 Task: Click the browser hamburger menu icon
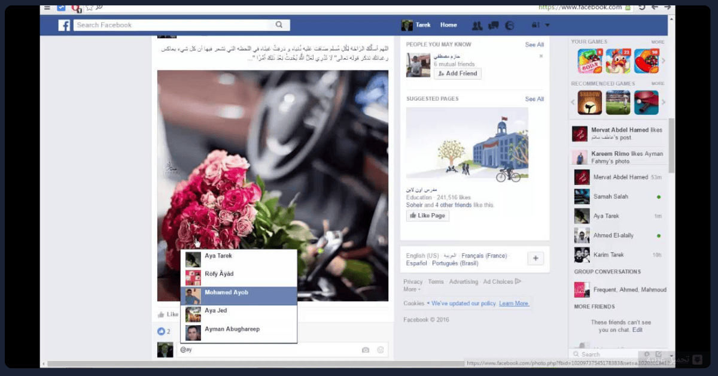[x=47, y=8]
